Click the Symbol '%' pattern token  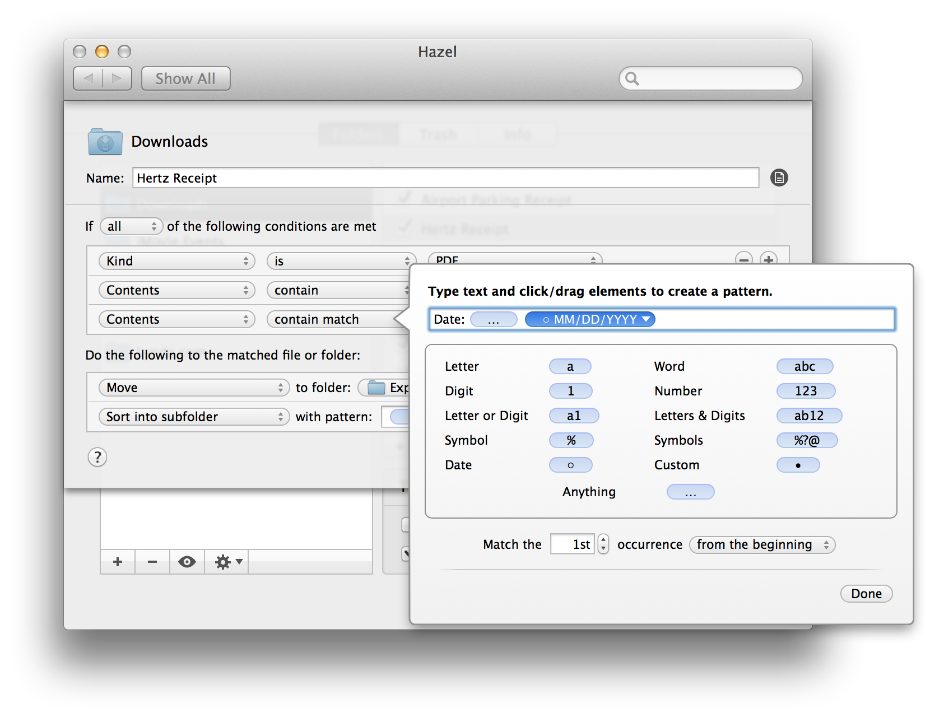pyautogui.click(x=571, y=440)
